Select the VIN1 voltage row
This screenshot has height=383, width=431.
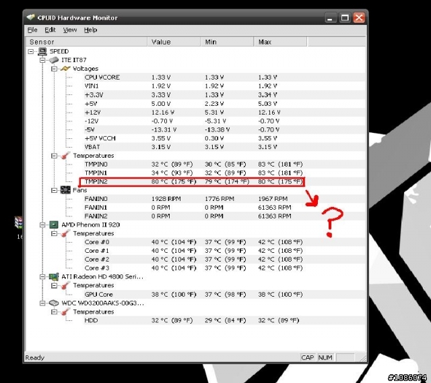click(x=224, y=86)
